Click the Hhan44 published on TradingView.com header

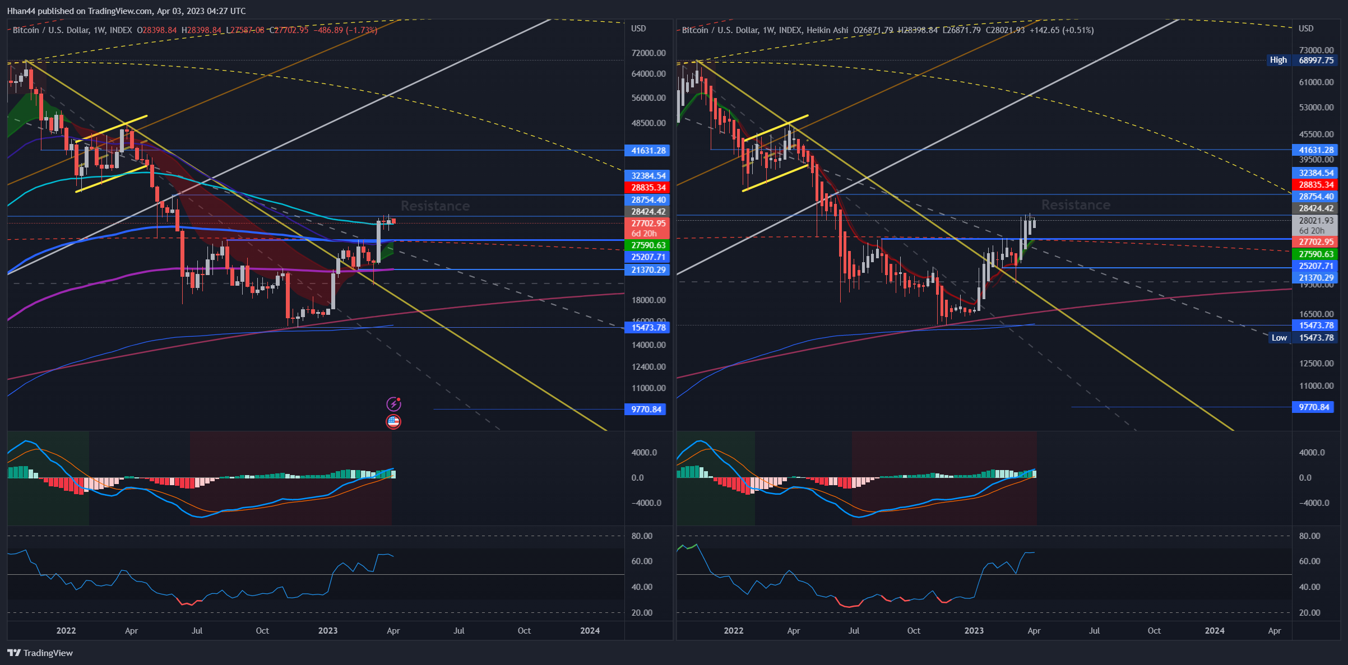[126, 11]
